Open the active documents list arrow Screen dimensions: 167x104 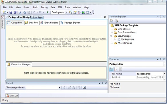click(x=102, y=17)
